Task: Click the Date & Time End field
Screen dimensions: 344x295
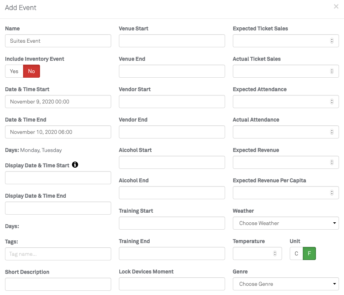Action: point(58,132)
